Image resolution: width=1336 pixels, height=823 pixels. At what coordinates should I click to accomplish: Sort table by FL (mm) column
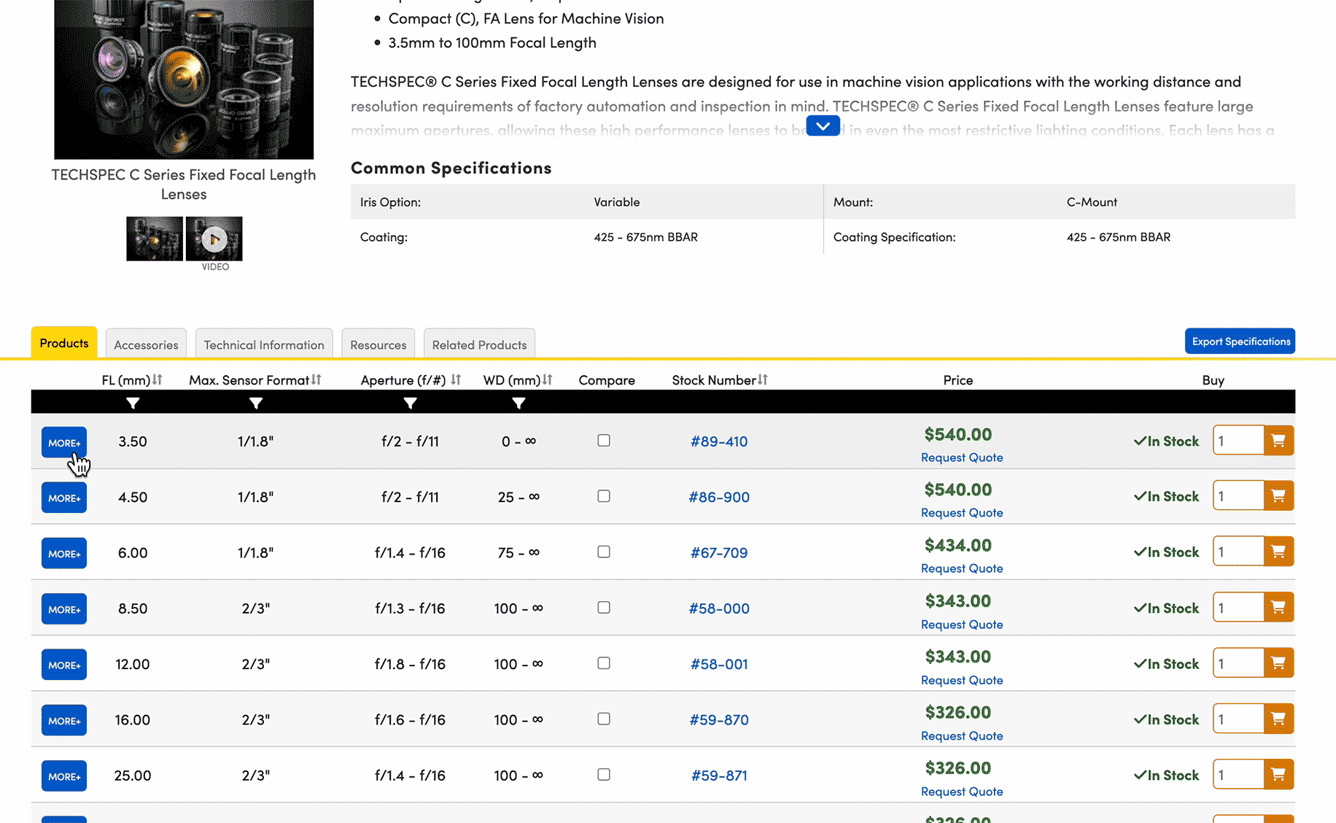tap(158, 380)
